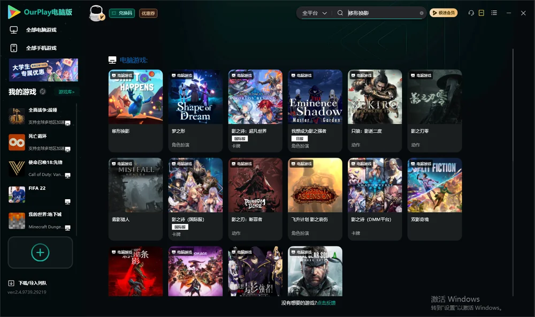This screenshot has height=317, width=535.
Task: Open the 雾影猎人 Mistfall Hunter card
Action: pos(136,199)
